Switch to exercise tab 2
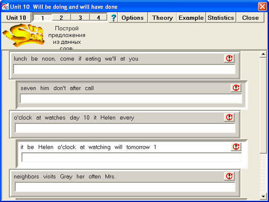Viewport: 269px width, 202px height. pos(61,18)
